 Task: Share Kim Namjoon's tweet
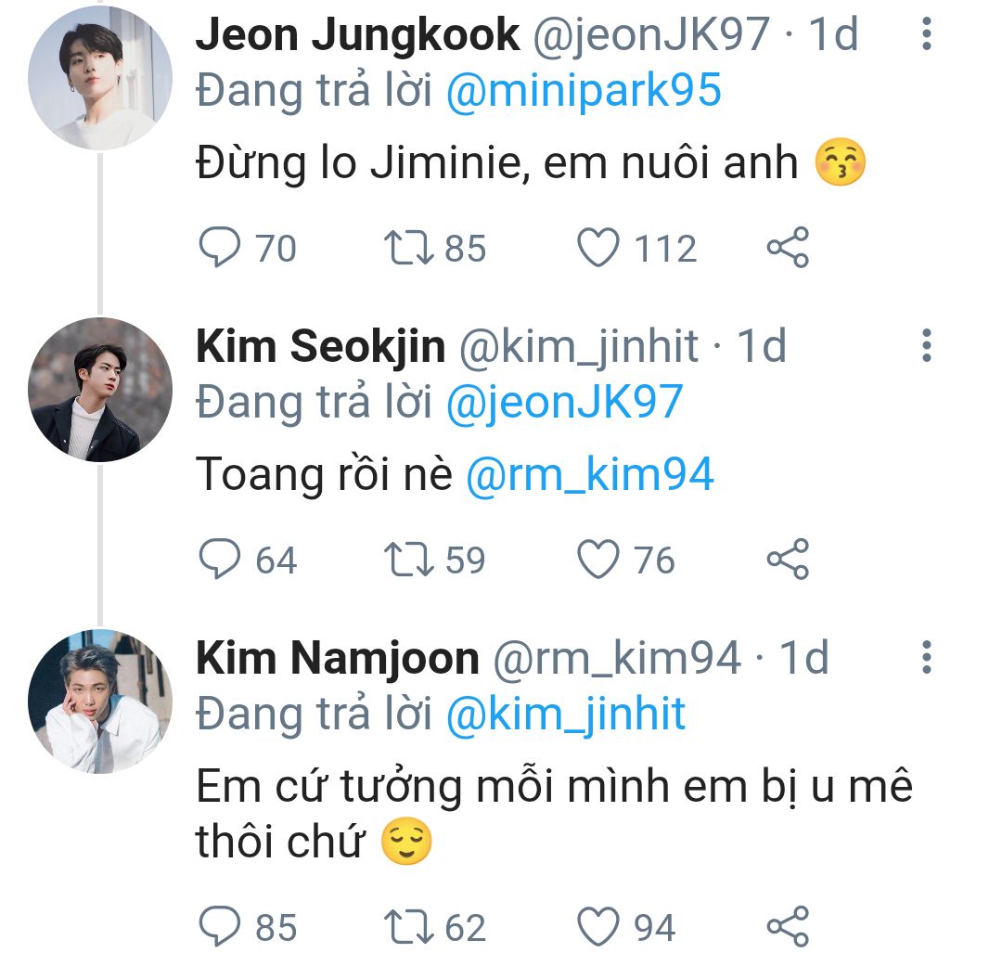(788, 926)
